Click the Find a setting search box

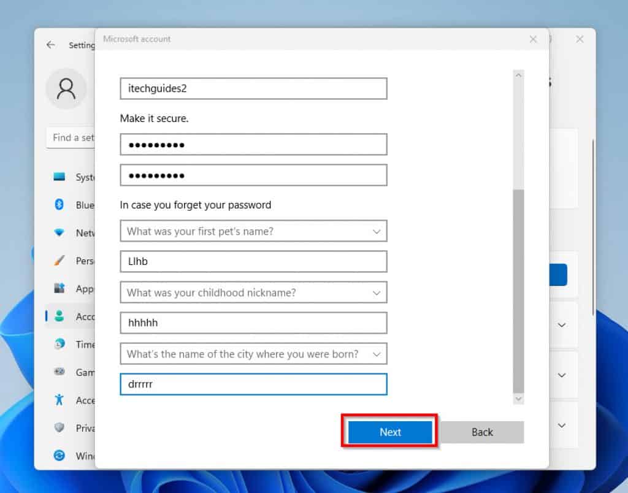71,138
